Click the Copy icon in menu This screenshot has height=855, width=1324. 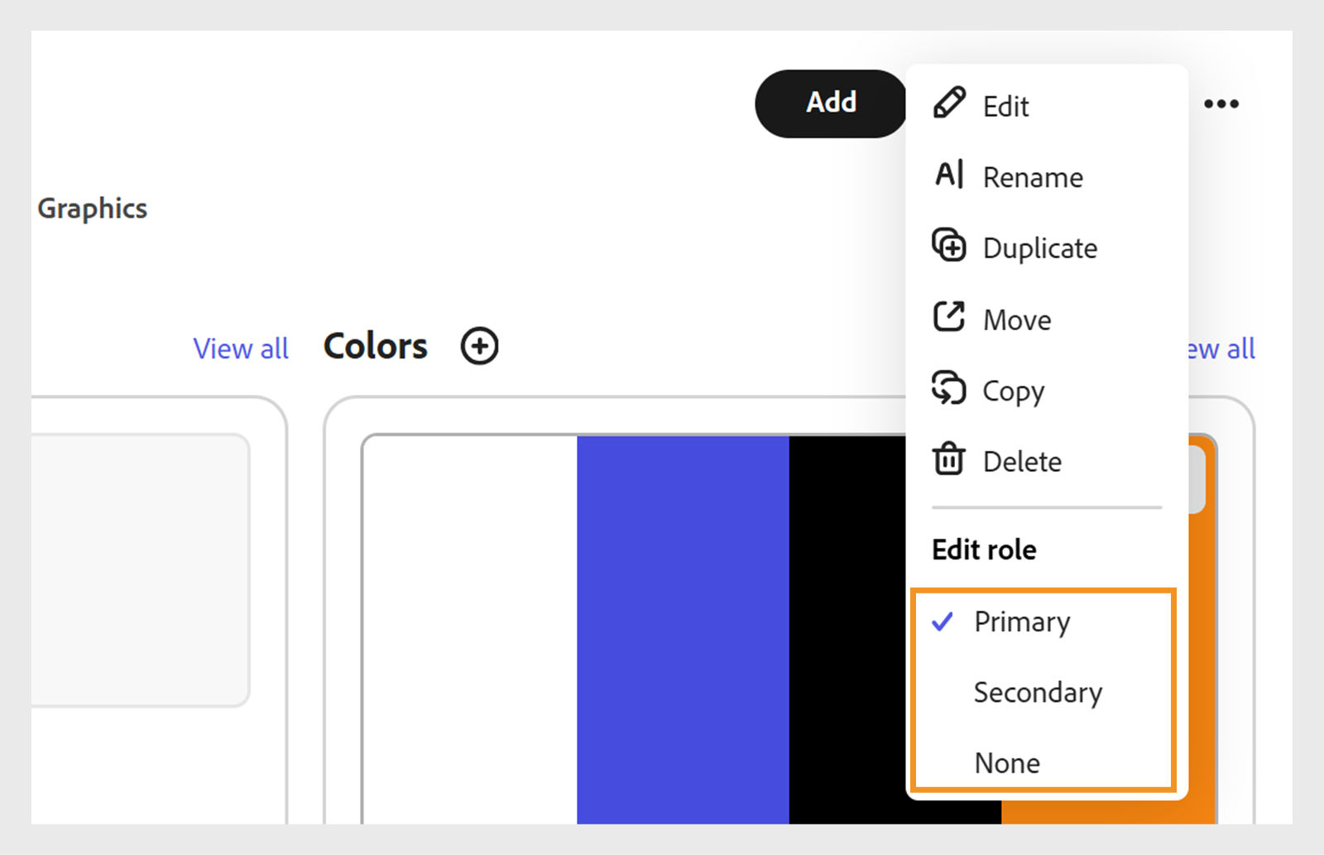(x=949, y=388)
